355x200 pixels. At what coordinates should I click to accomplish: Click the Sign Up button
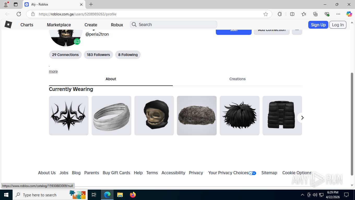[x=318, y=25]
